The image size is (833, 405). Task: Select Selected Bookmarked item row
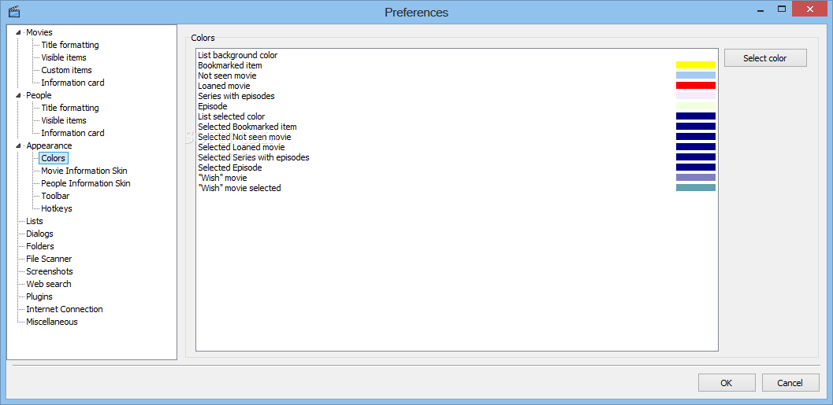tap(457, 127)
